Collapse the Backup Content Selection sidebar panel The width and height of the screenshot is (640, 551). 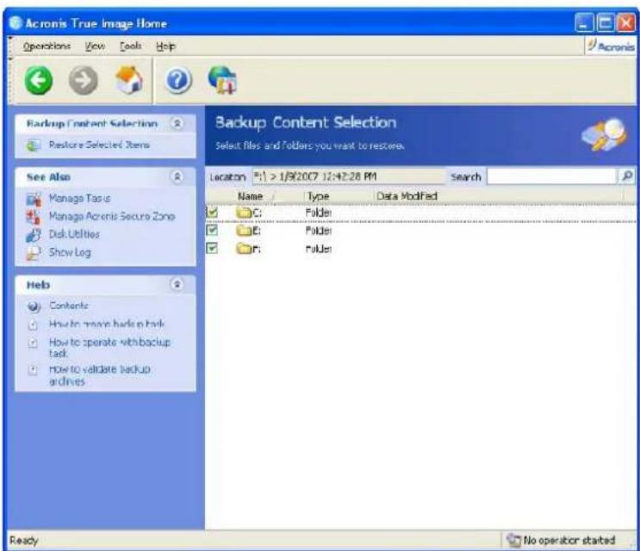tap(177, 123)
